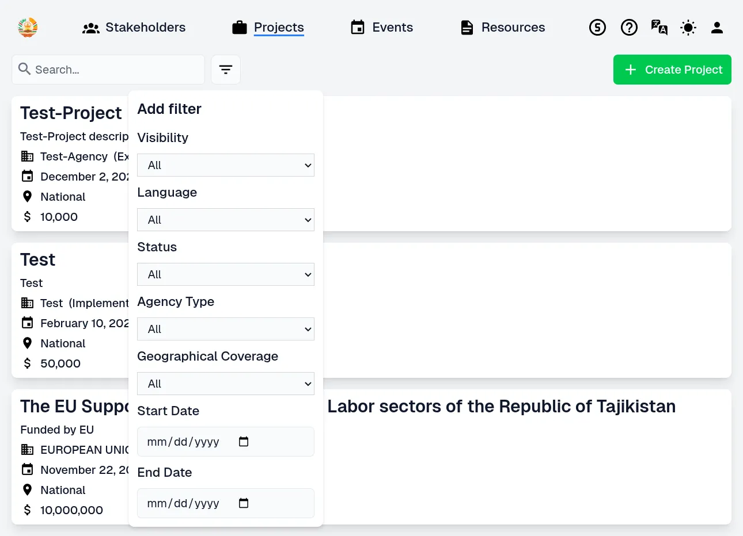The image size is (743, 536).
Task: Switch to the Events tab
Action: tap(382, 27)
